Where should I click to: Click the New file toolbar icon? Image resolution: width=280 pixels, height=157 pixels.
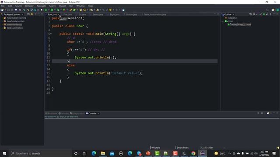pyautogui.click(x=2, y=10)
